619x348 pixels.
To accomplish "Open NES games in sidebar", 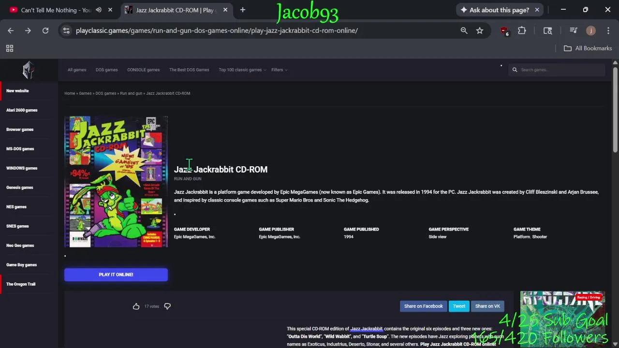I will click(x=16, y=207).
